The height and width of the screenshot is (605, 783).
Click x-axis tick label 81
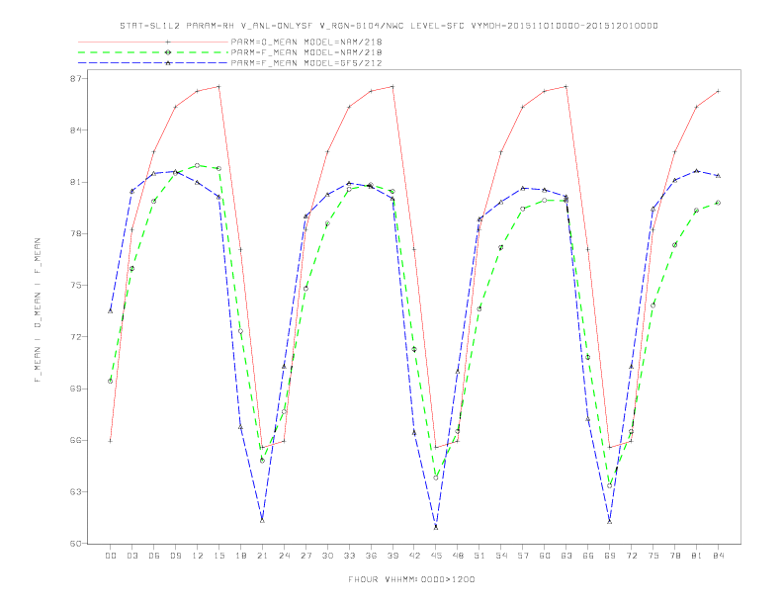point(697,556)
